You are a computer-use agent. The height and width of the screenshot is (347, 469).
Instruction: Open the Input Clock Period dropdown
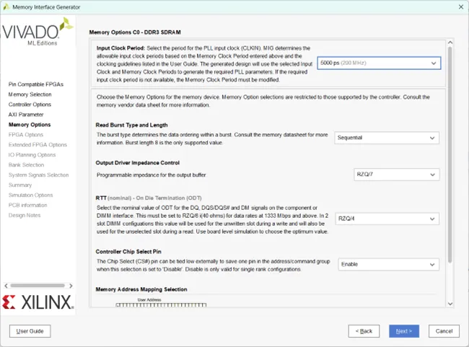point(379,63)
